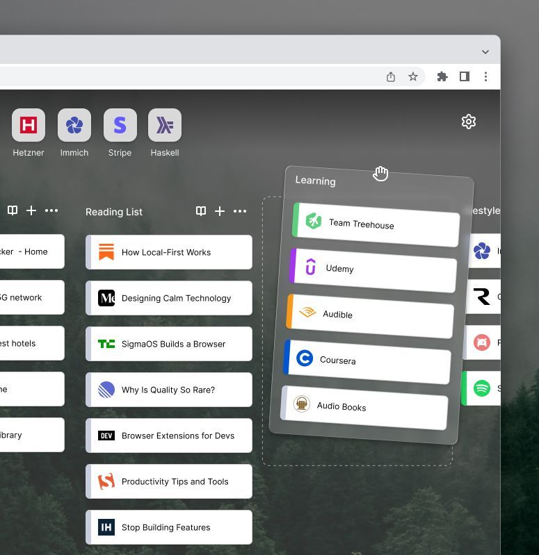Click the Reading List group title
539x555 pixels.
pos(114,212)
